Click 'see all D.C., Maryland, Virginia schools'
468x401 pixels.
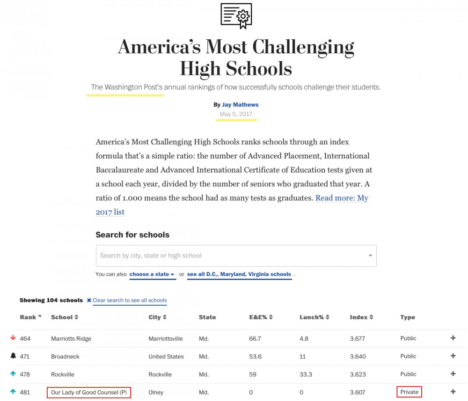[239, 274]
